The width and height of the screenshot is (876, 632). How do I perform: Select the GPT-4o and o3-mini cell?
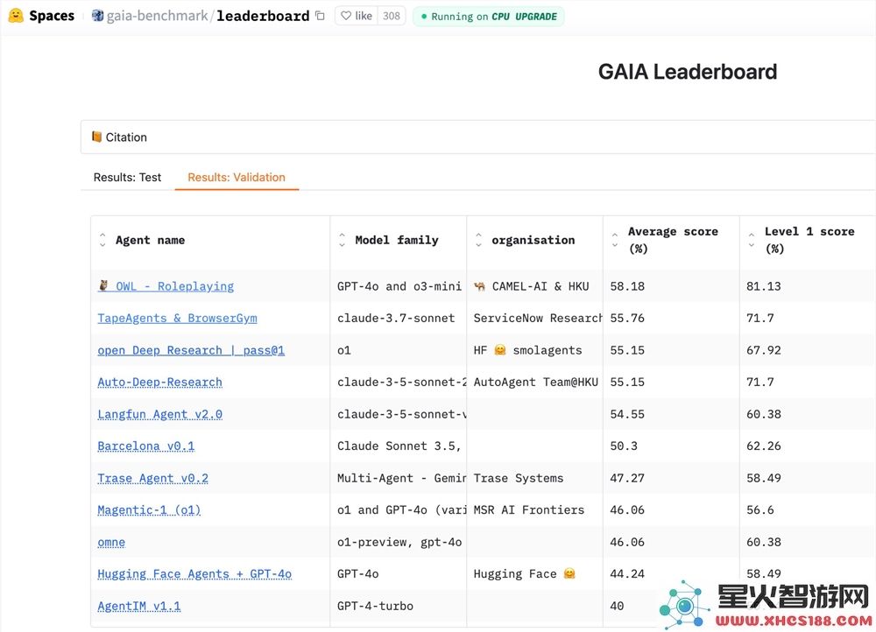point(399,286)
